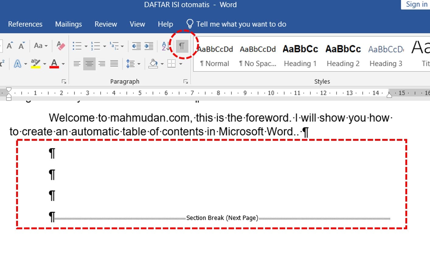This screenshot has width=430, height=256.
Task: Open the Change Case dropdown
Action: click(40, 46)
